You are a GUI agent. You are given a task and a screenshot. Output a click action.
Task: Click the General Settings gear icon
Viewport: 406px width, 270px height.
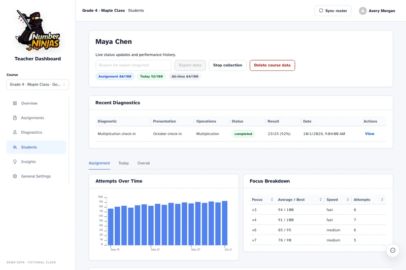click(x=15, y=176)
